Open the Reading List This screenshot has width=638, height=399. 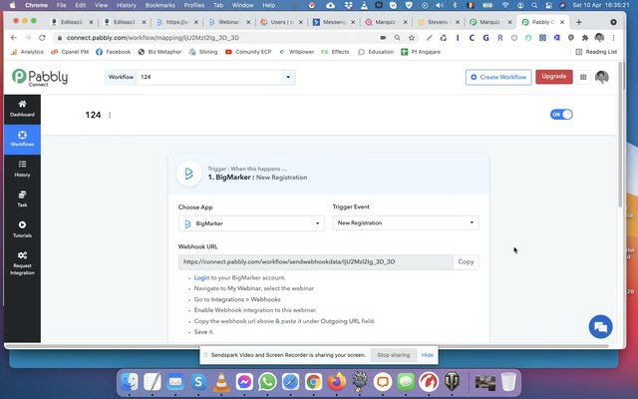pos(596,52)
